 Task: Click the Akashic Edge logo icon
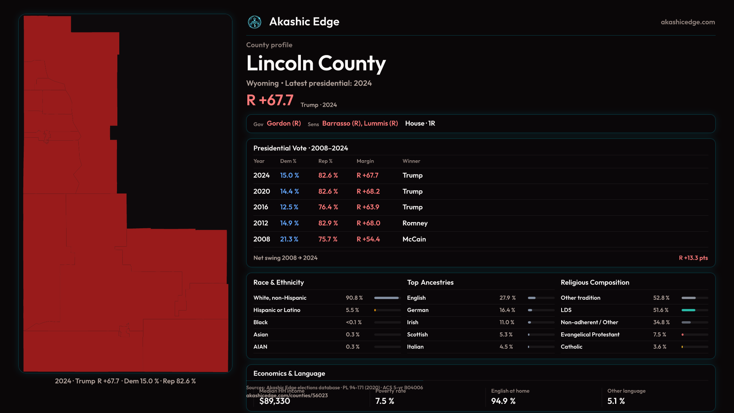coord(254,22)
